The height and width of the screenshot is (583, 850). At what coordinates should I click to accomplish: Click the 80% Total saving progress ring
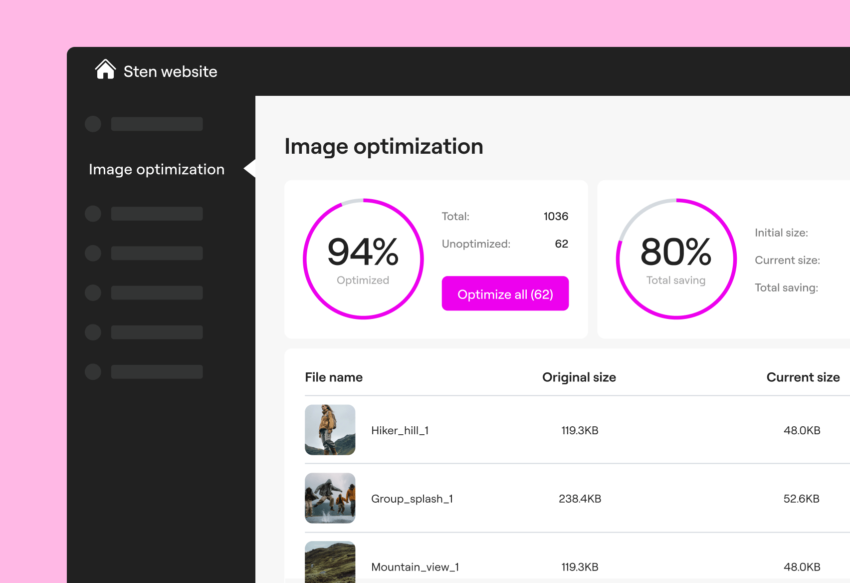[676, 259]
